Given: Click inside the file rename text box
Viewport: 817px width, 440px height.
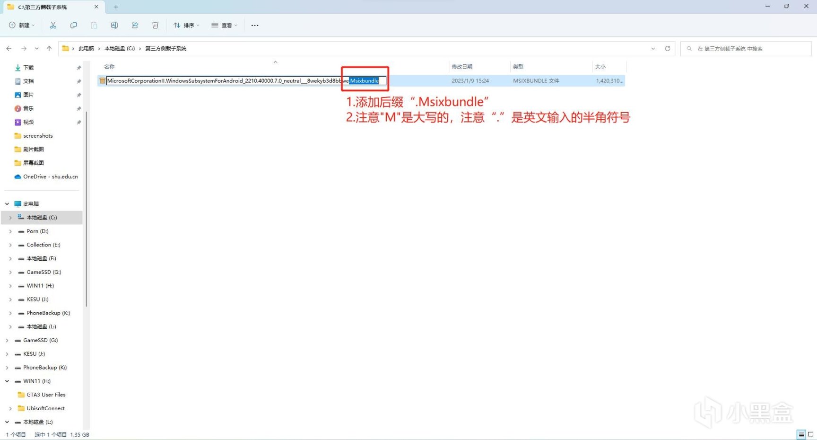Looking at the screenshot, I should (246, 81).
